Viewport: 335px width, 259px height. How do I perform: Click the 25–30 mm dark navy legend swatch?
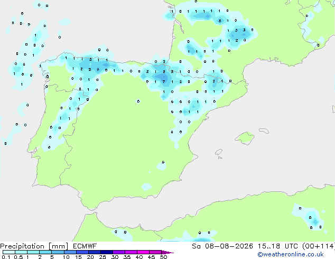(106, 252)
